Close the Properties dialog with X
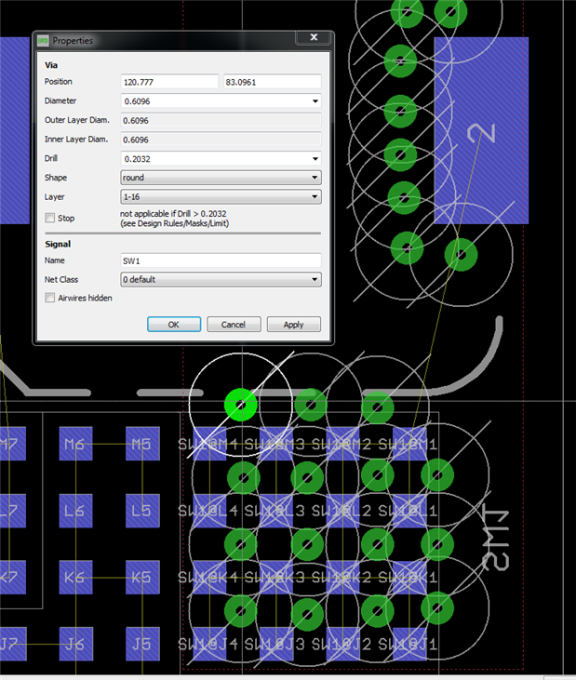Viewport: 576px width, 680px height. pos(314,38)
